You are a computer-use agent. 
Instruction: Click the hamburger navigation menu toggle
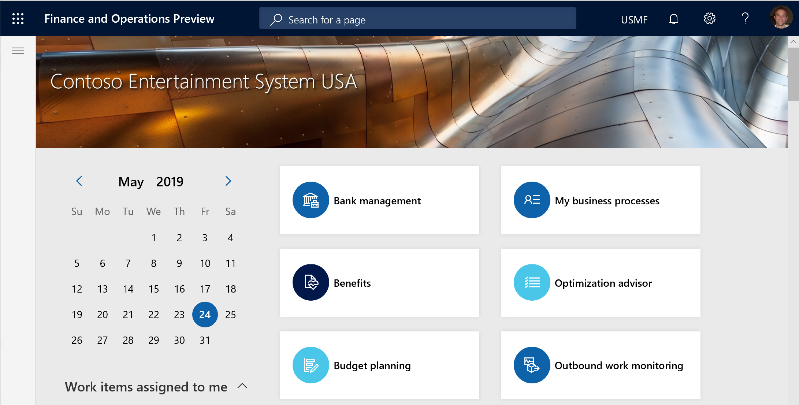pyautogui.click(x=18, y=51)
